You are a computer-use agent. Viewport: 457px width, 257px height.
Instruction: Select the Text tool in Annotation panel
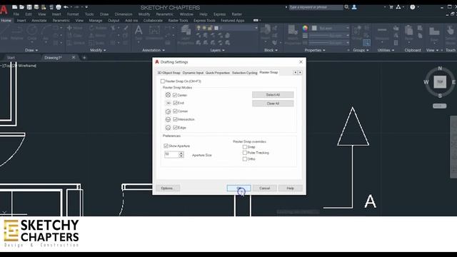(x=139, y=32)
